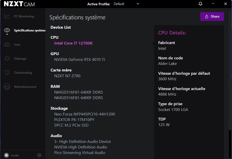The width and height of the screenshot is (232, 159).
Task: Click the eye icon for Spécifications système
Action: 7,30
